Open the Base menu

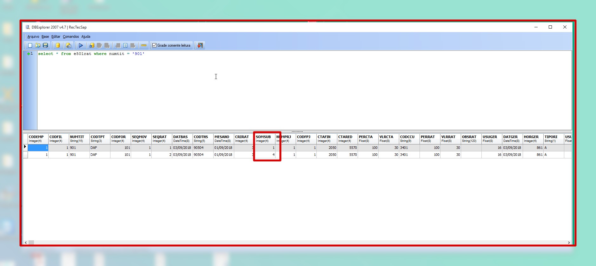coord(45,37)
